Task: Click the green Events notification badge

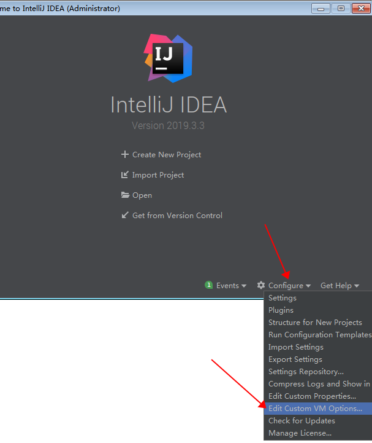Action: 209,286
